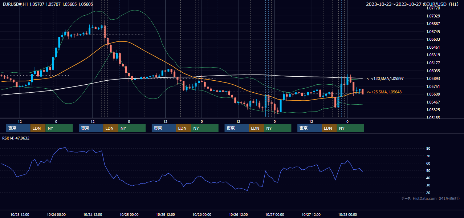Screen dimensions: 464x218
Task: Select the 10/24 12:00 date label
Action: [93, 214]
